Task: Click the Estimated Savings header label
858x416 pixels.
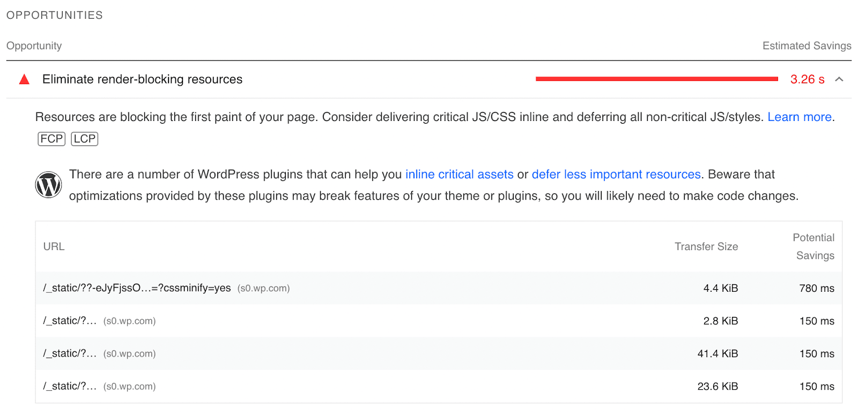Action: pyautogui.click(x=807, y=46)
